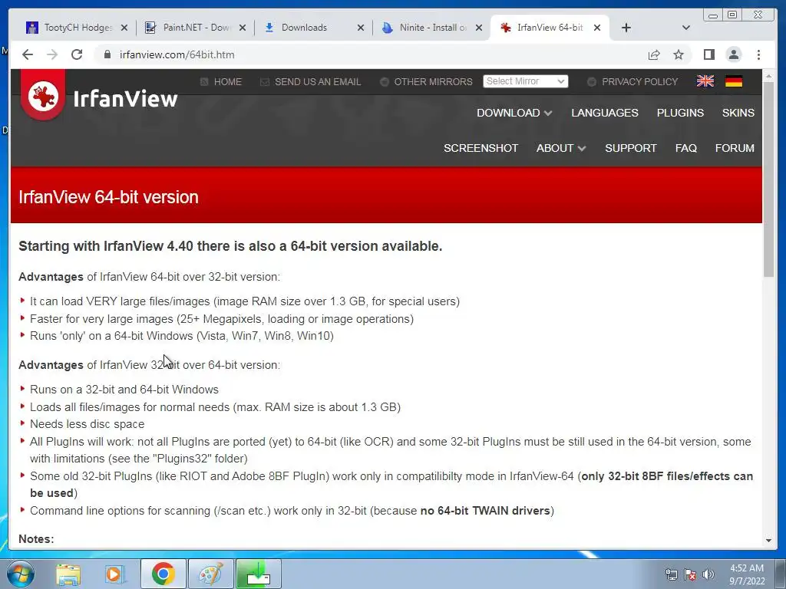The width and height of the screenshot is (786, 589).
Task: Click the green download installer taskbar icon
Action: [x=258, y=574]
